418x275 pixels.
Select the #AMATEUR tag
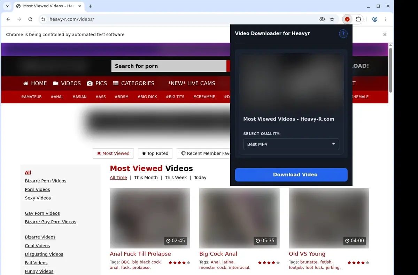[x=31, y=97]
